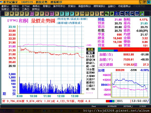Click the 001 code input field
151x113 pixels.
[x=124, y=101]
